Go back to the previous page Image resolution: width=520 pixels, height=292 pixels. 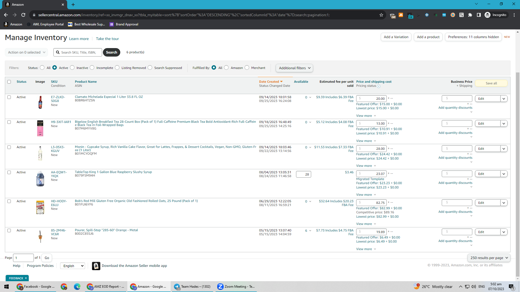(6, 15)
